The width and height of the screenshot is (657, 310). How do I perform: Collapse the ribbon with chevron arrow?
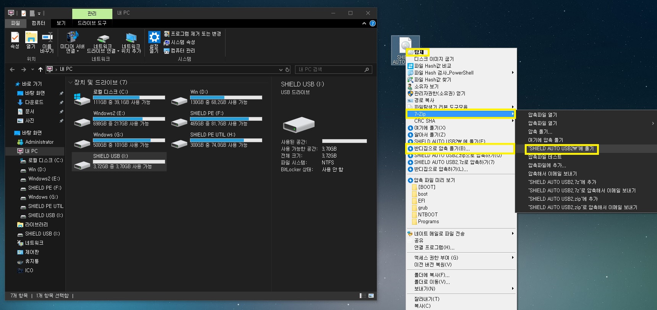pyautogui.click(x=364, y=23)
